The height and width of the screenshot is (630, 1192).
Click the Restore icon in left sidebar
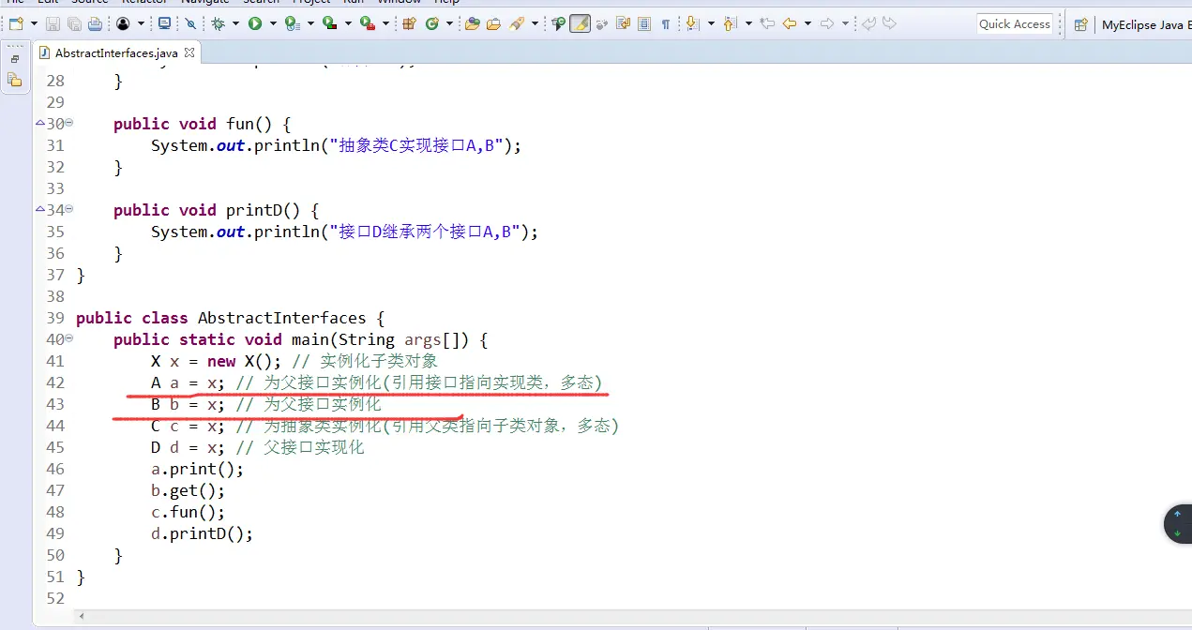[15, 59]
